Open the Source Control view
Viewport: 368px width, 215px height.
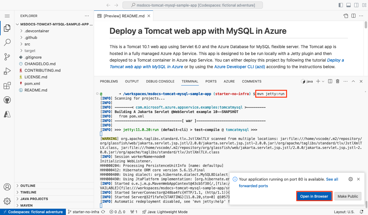coord(7,57)
